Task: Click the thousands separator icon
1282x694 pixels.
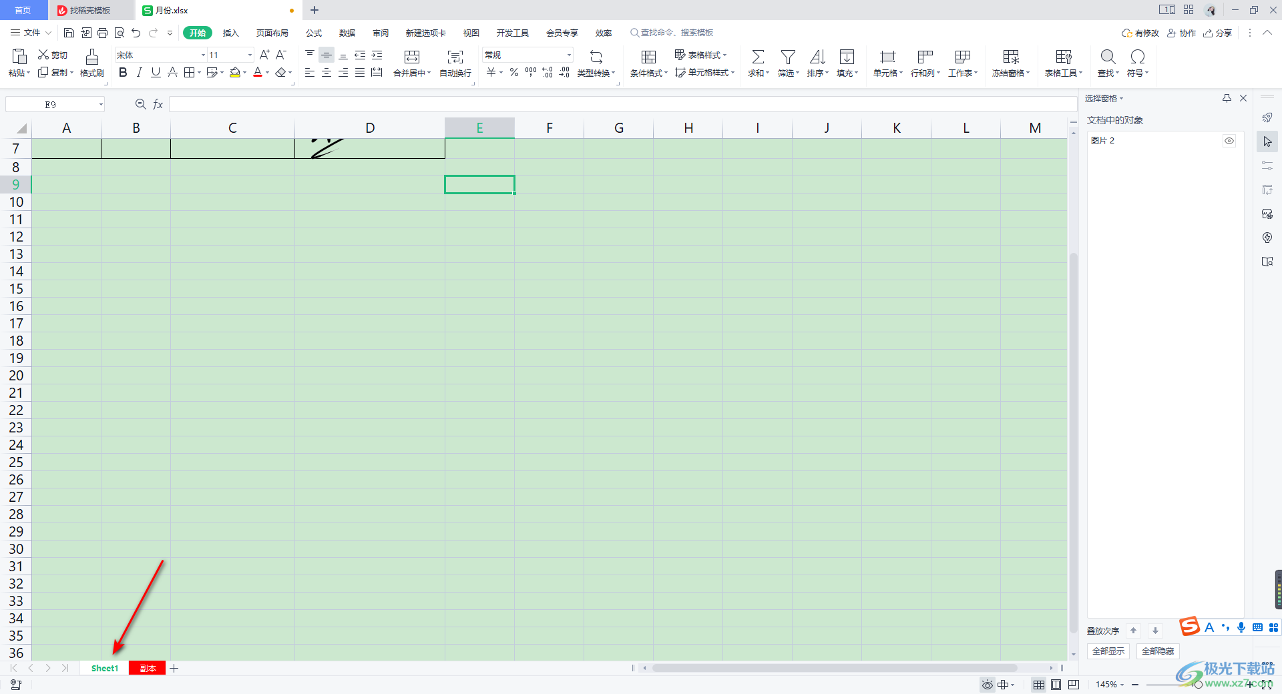Action: point(531,72)
